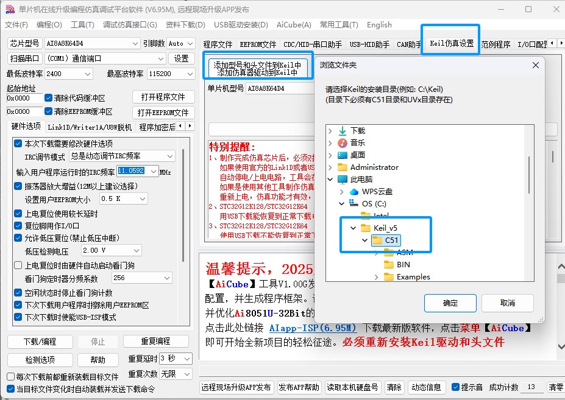Screen dimensions: 565x400
Task: Click the 远程现场升级APP发布 button
Action: pos(236,387)
